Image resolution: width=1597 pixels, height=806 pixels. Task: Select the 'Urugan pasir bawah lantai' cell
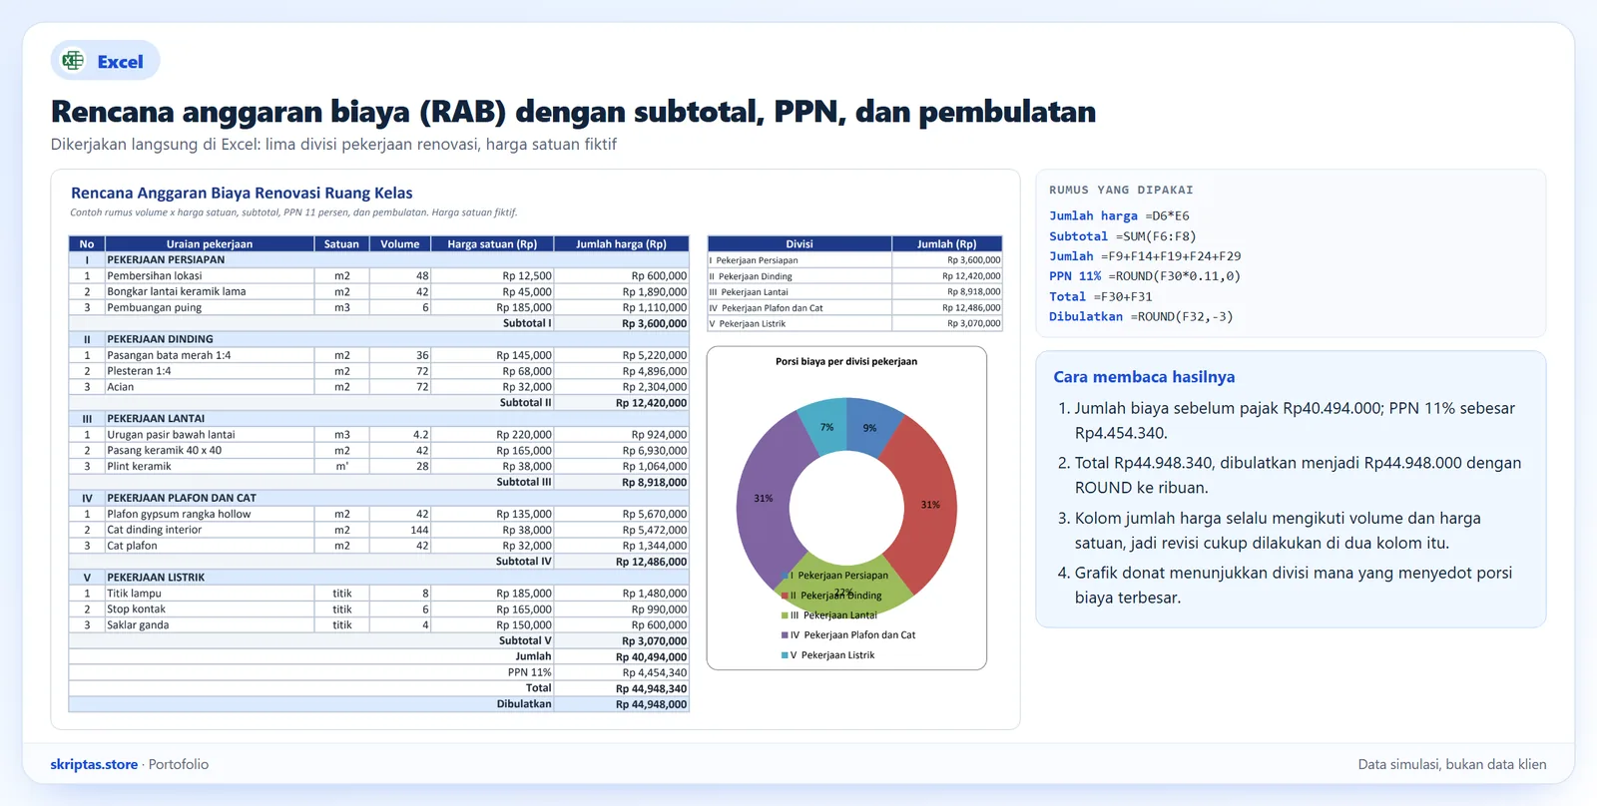210,434
